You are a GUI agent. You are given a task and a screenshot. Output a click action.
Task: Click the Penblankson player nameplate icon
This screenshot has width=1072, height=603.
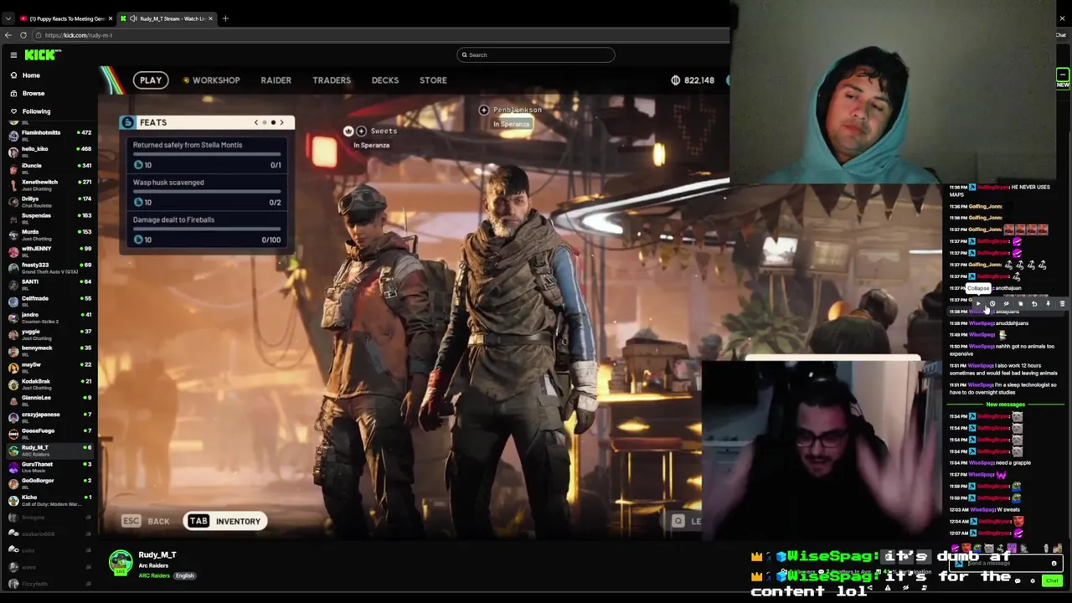483,110
